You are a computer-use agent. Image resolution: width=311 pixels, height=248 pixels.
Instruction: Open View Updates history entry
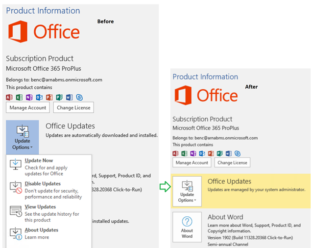(49, 213)
